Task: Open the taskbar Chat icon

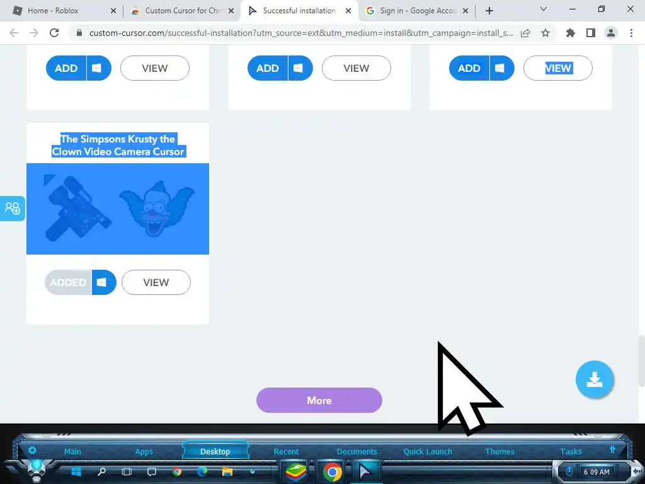Action: pyautogui.click(x=152, y=471)
